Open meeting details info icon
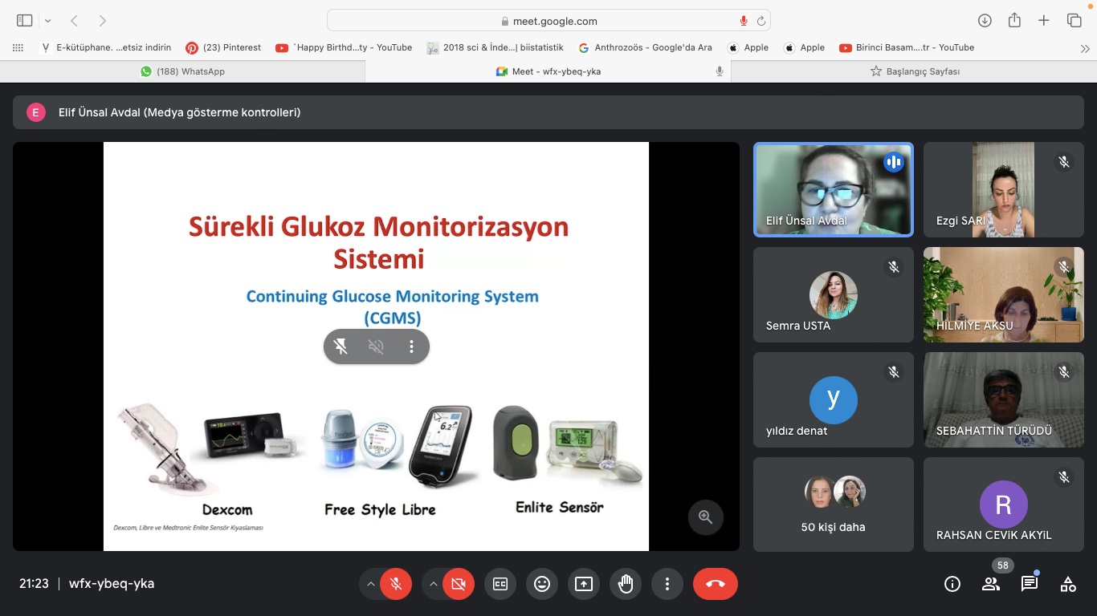 [952, 584]
